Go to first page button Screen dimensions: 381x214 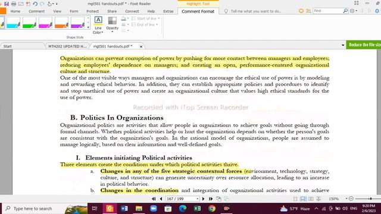pos(154,199)
